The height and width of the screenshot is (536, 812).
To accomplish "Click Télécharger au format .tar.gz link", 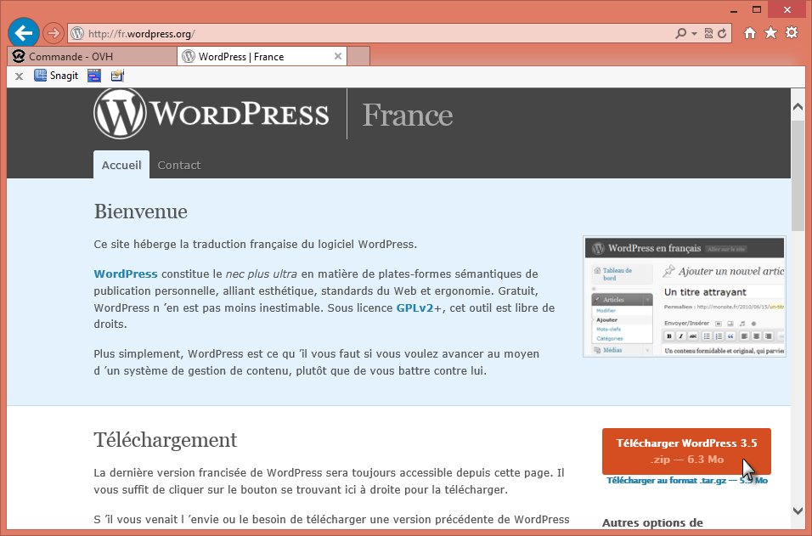I will pos(686,481).
